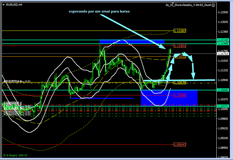Click the yellow 1.10878 price label

(180, 83)
